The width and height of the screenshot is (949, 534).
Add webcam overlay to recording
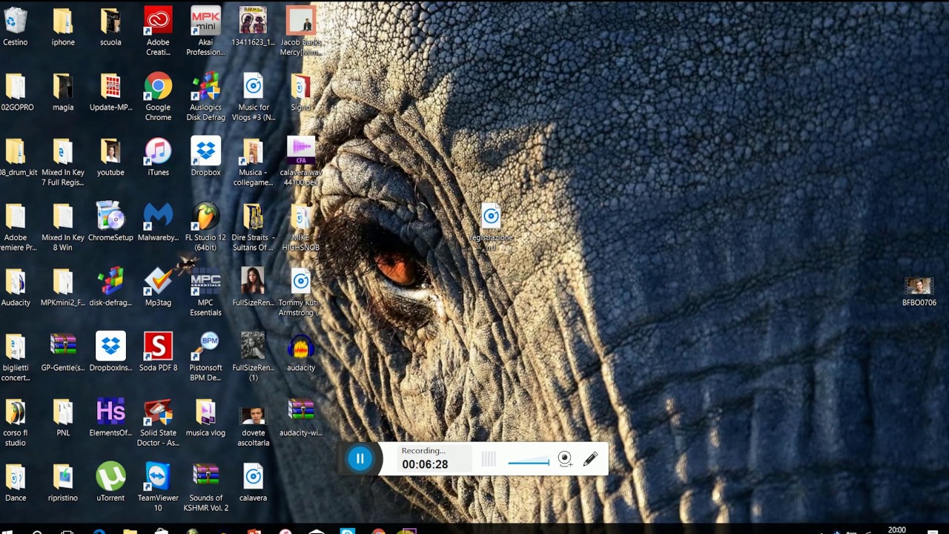(565, 459)
